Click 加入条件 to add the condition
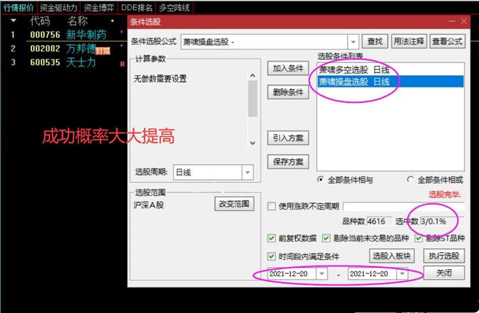Screen dimensions: 479x313 [x=288, y=68]
